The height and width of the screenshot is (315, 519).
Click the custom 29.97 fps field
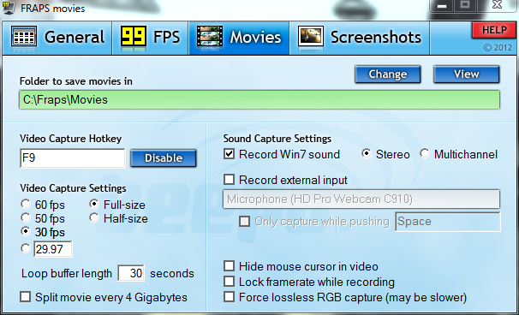coord(52,249)
